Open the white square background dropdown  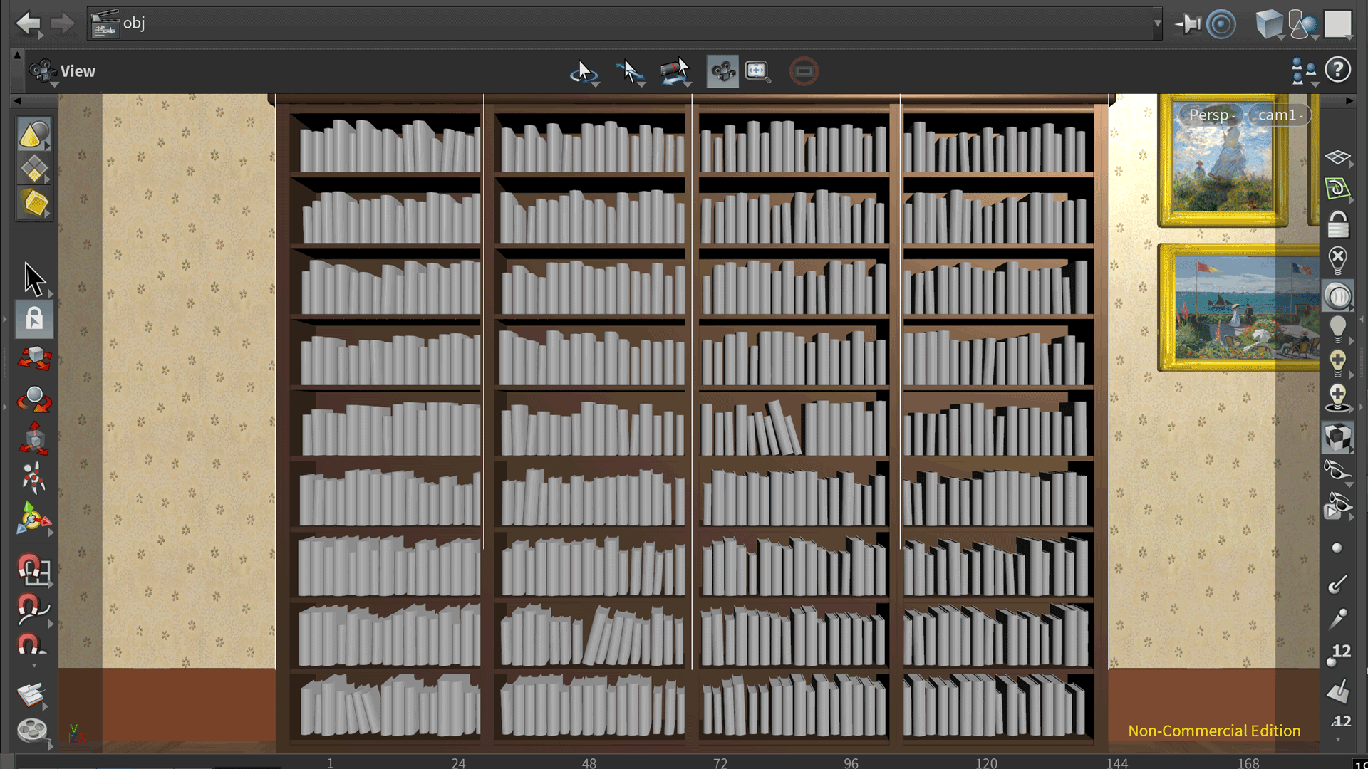[1339, 24]
